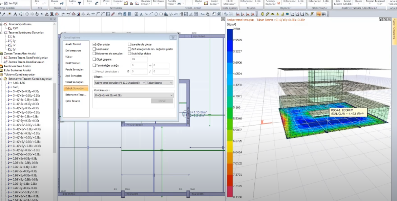
Task: Select '1.4G+1.6Q' combination in tree
Action: pos(19,83)
